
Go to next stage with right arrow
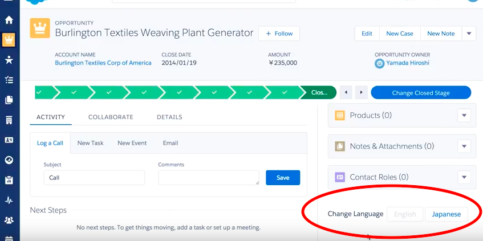362,93
